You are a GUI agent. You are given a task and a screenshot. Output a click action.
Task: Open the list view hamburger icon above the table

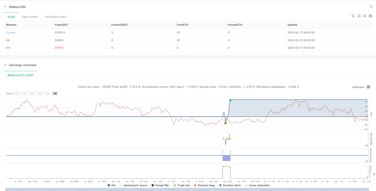[x=359, y=16]
